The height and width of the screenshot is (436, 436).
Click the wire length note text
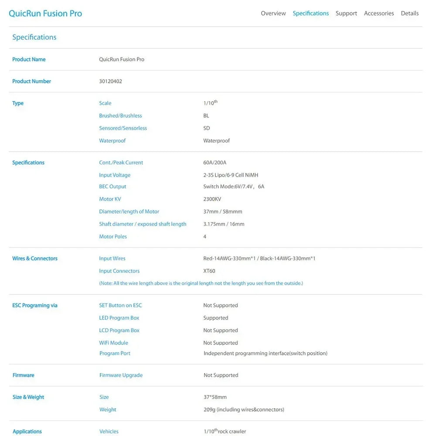(x=201, y=283)
